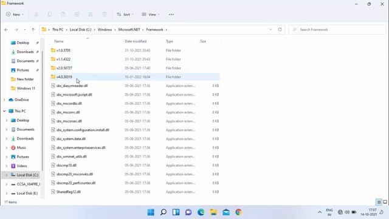Image resolution: width=389 pixels, height=219 pixels.
Task: Click the Copy toolbar icon
Action: 50,15
